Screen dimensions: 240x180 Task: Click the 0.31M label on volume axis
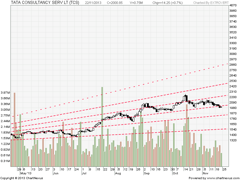(x=6, y=161)
